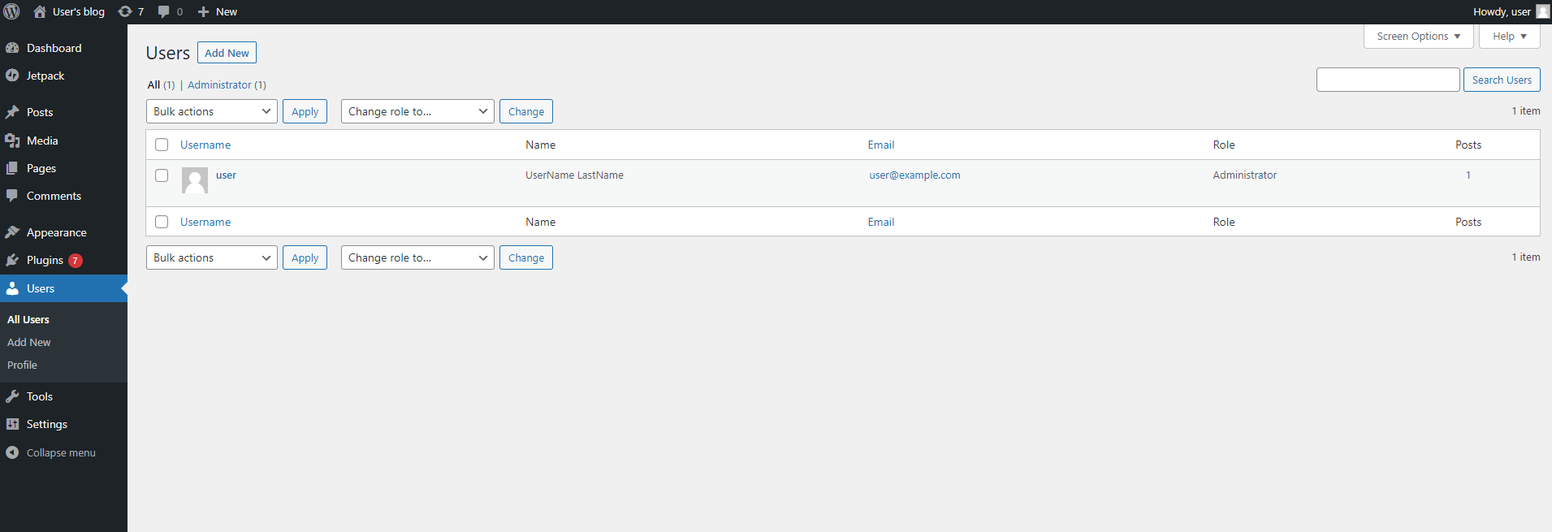The height and width of the screenshot is (532, 1552).
Task: Focus the search users input field
Action: click(x=1388, y=80)
